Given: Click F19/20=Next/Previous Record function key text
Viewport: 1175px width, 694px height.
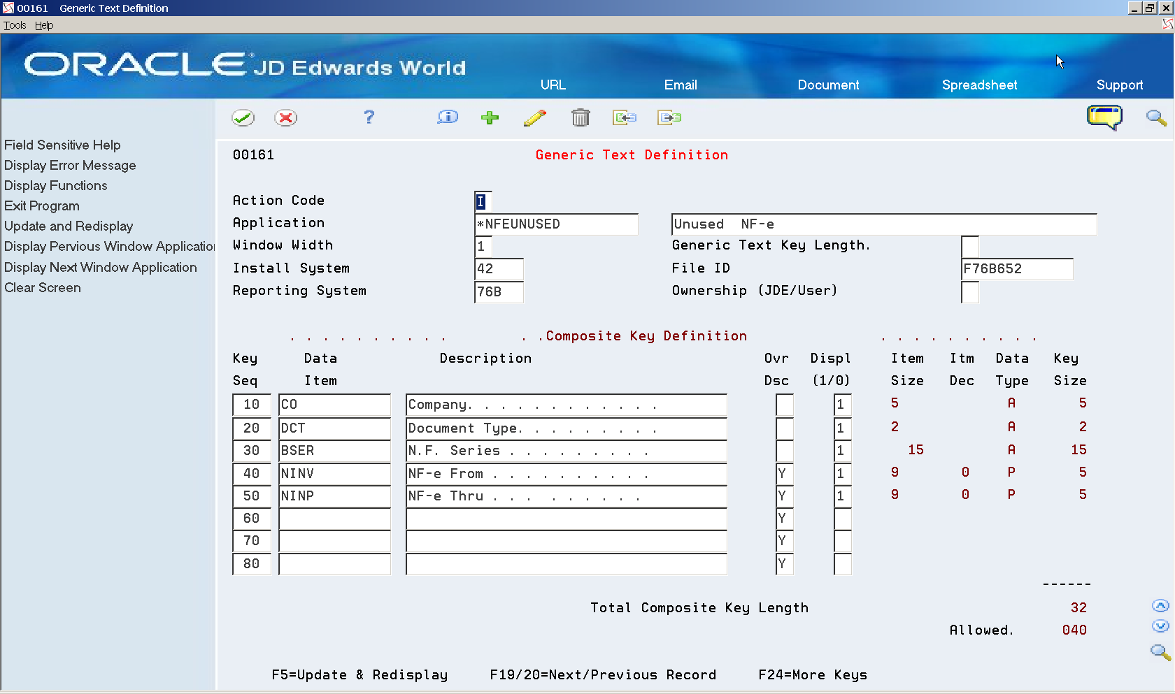Looking at the screenshot, I should (603, 675).
